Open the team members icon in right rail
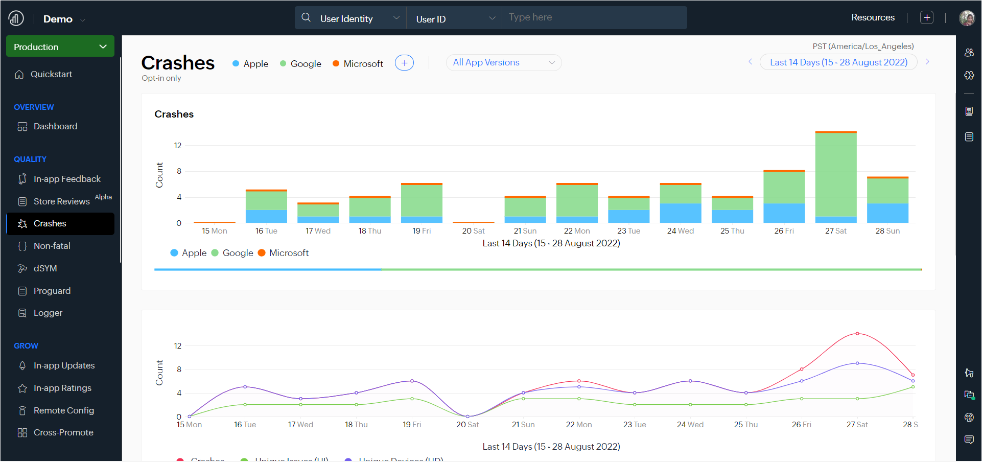 click(969, 53)
